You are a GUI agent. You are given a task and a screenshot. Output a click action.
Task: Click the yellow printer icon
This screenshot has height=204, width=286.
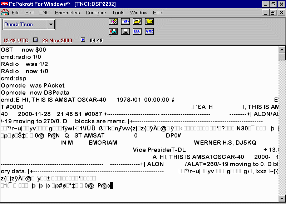137,21
